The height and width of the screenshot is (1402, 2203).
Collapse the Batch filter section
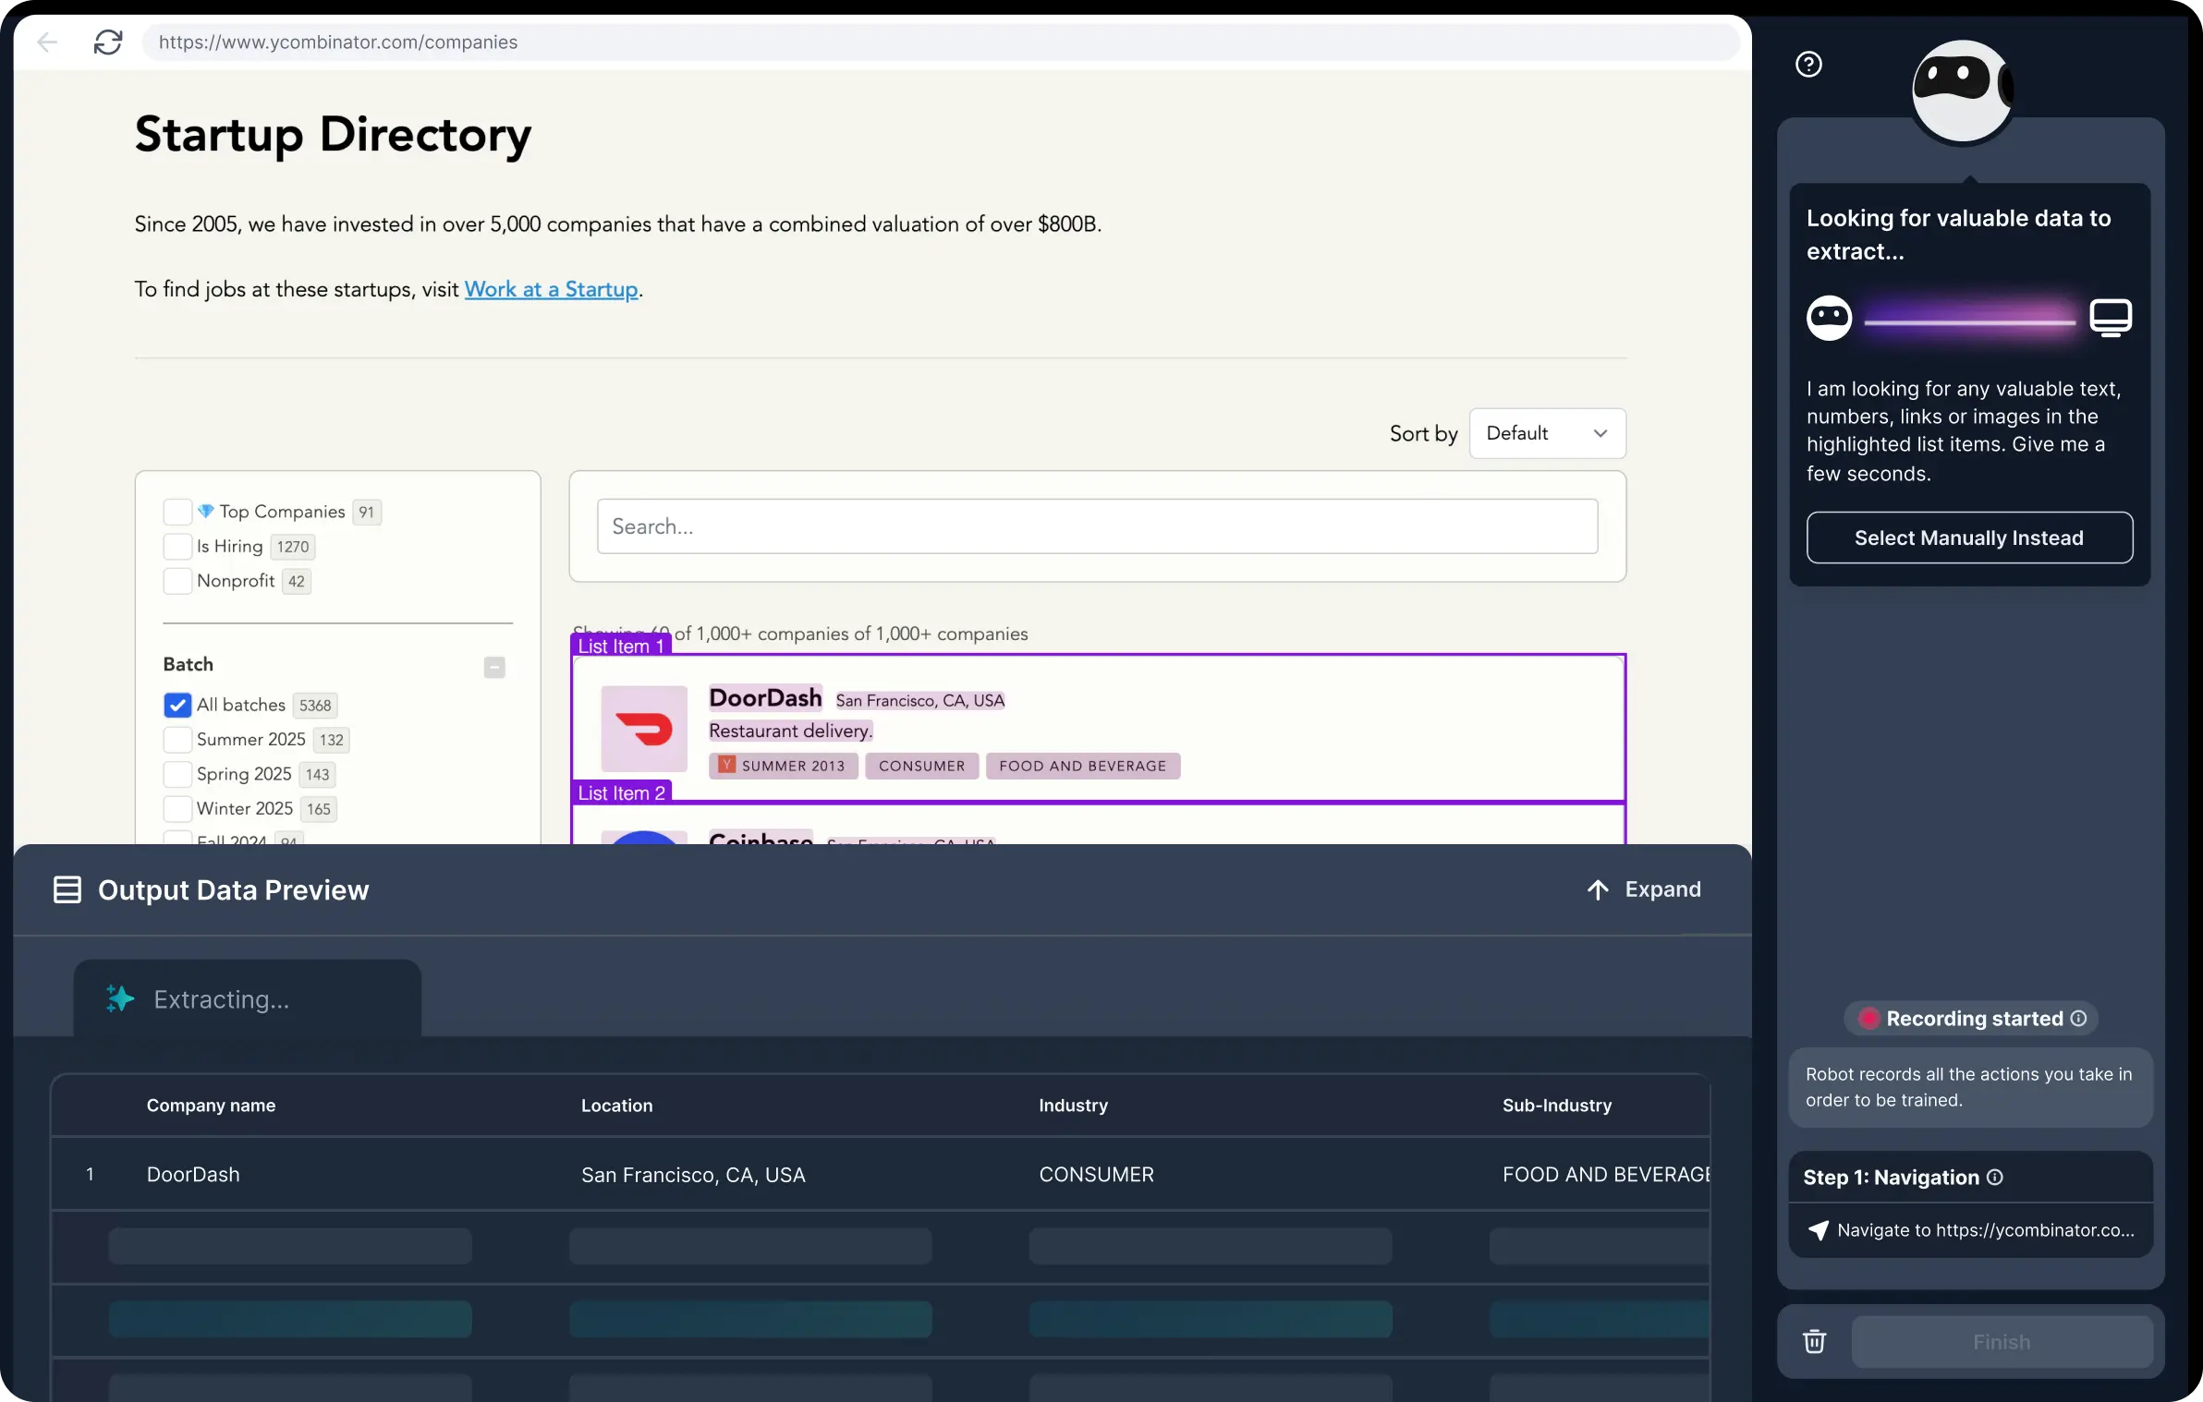point(494,667)
